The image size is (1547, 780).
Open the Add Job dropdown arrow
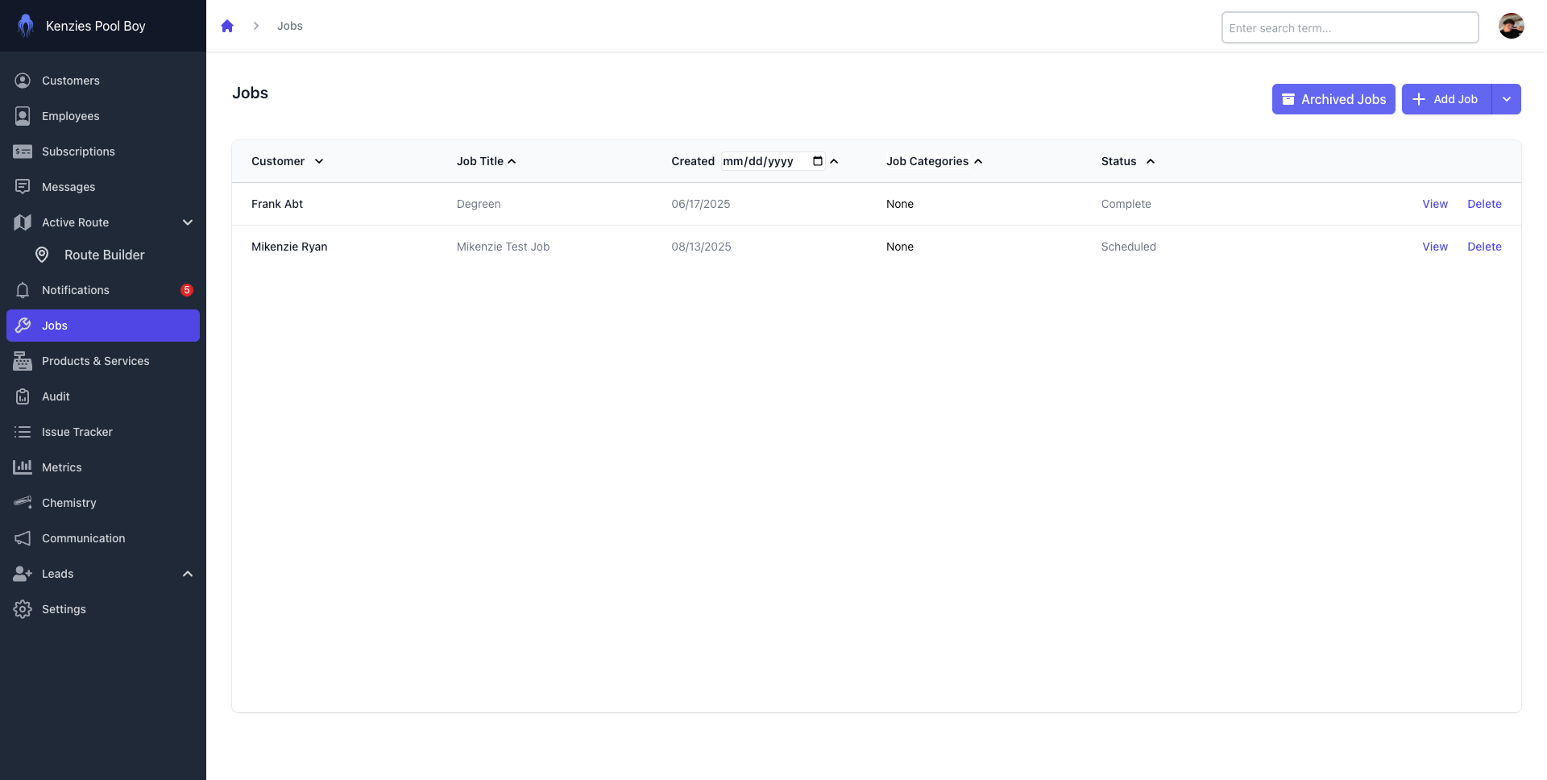tap(1506, 99)
